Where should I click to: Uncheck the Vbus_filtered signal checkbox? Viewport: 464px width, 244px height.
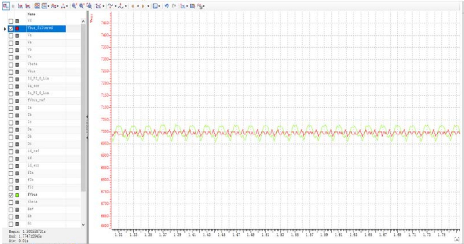[11, 29]
